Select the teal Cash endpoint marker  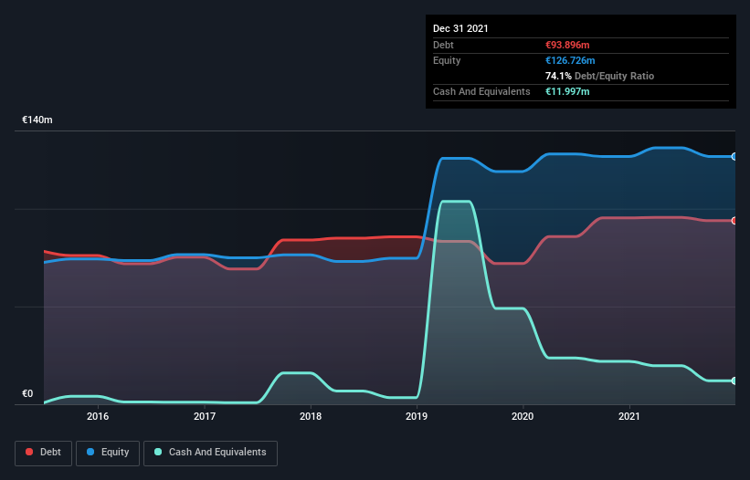[x=734, y=381]
